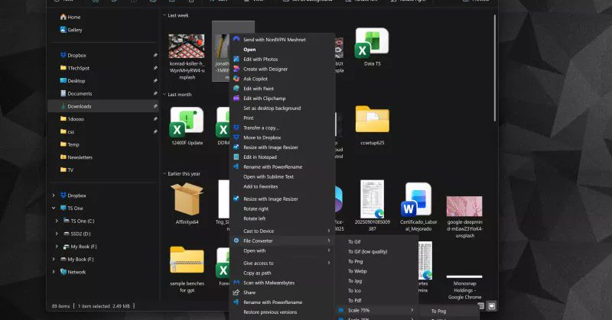Expand the SSD2 (D:) drive chevron

[57, 234]
